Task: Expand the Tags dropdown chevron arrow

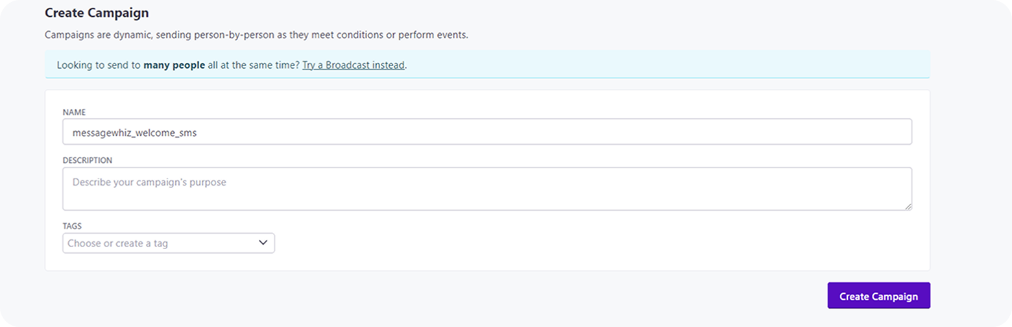Action: pyautogui.click(x=263, y=243)
